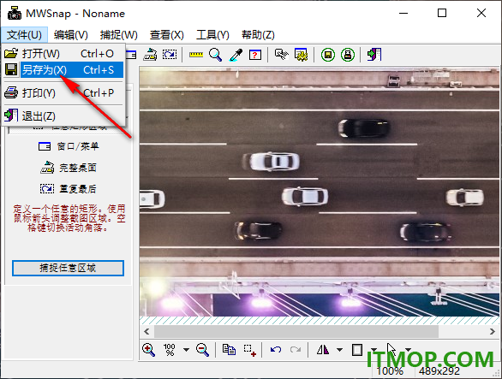Click the floppy disk icon beside Save As
This screenshot has height=379, width=502.
[x=11, y=69]
